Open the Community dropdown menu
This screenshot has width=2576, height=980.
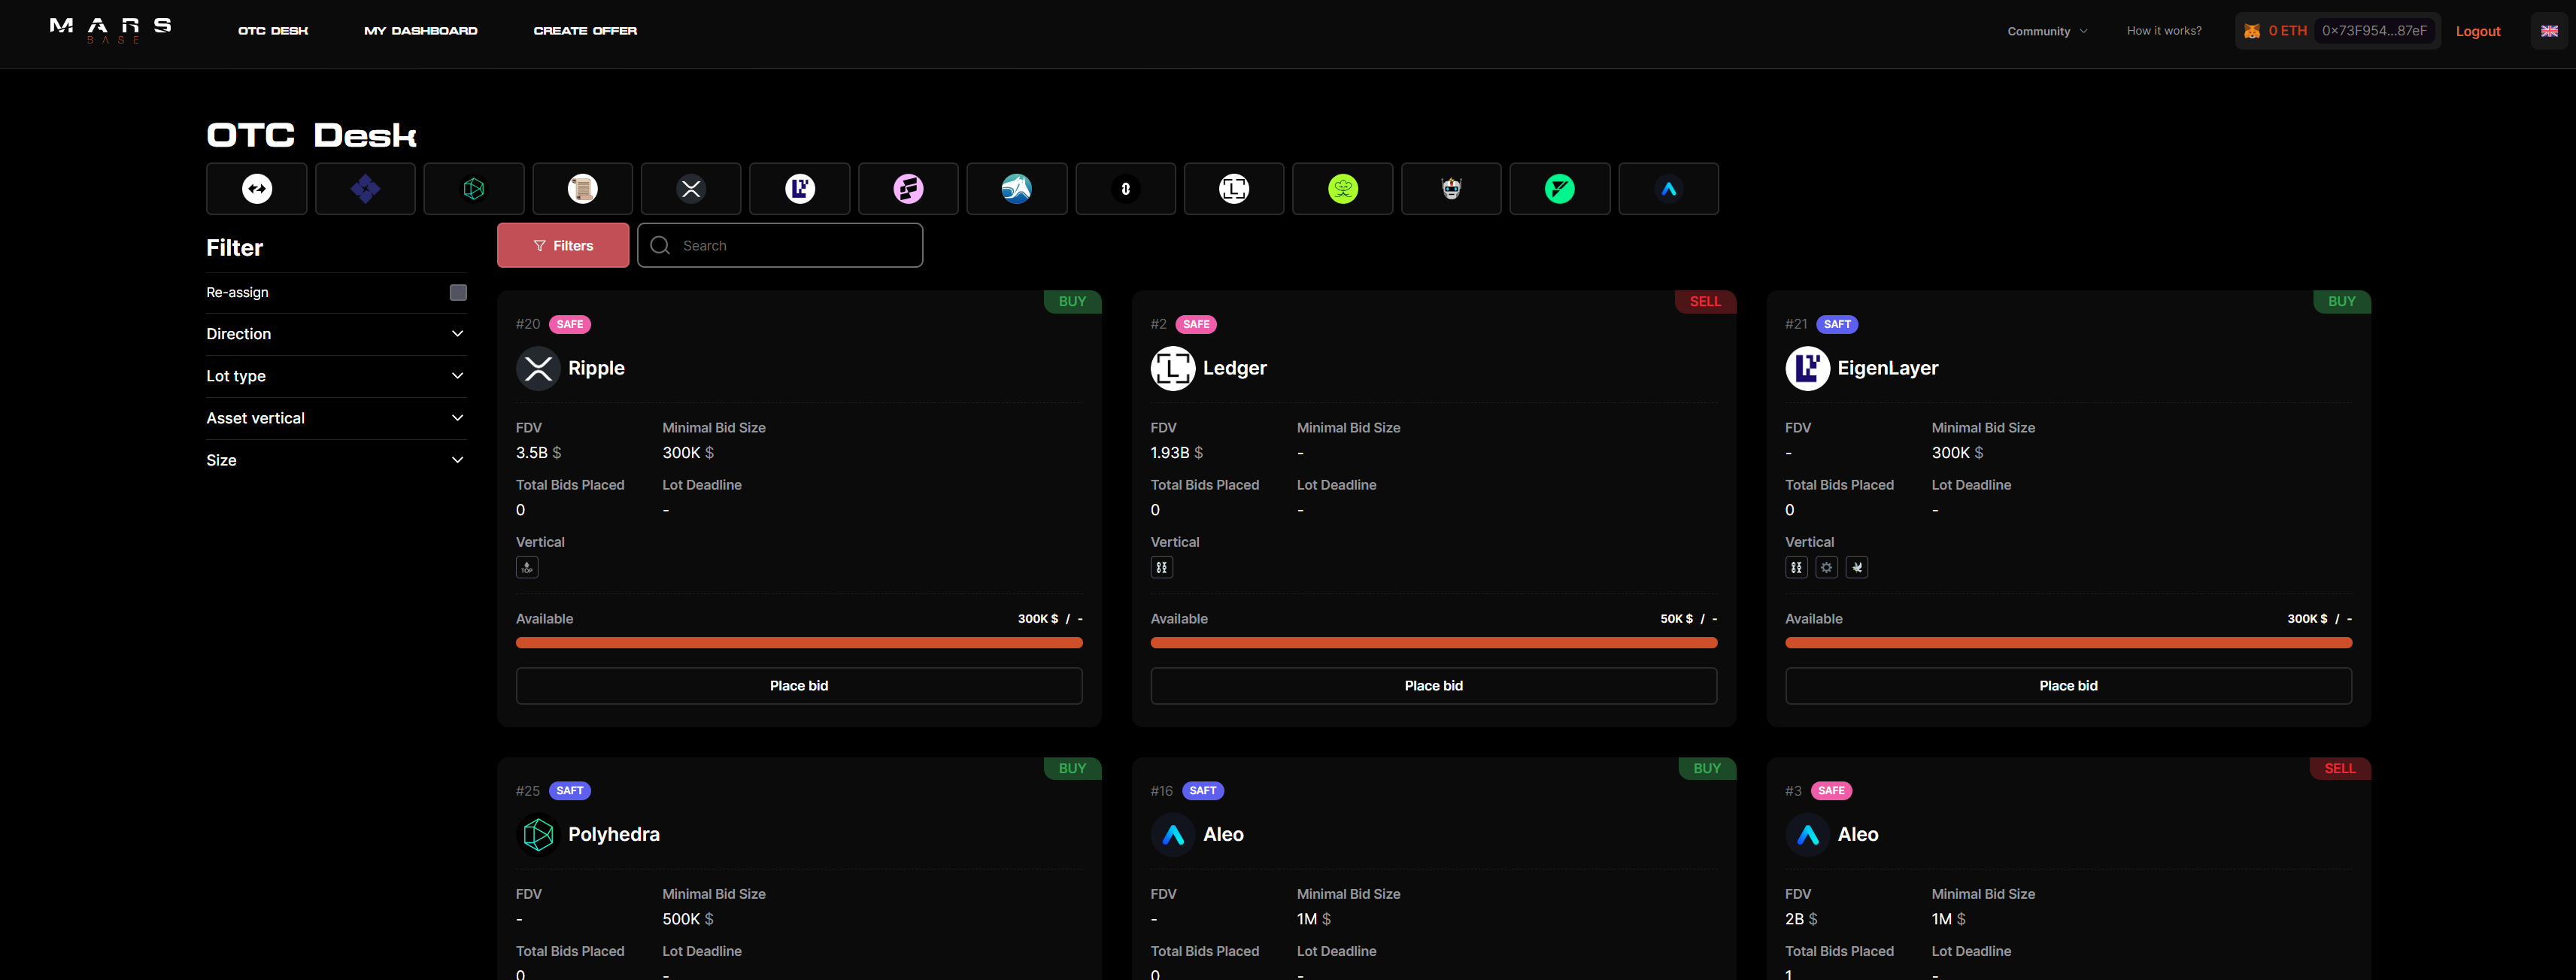click(x=2047, y=31)
